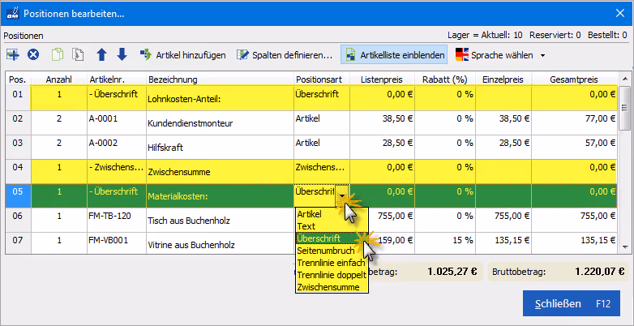The width and height of the screenshot is (634, 326).
Task: Click the Kundendienstmonteur cell
Action: point(220,123)
